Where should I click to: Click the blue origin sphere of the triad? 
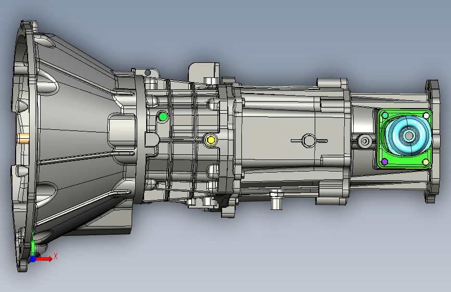(33, 259)
